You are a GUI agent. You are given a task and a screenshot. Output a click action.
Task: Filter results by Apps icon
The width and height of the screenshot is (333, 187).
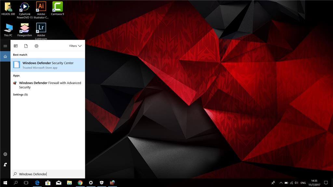pyautogui.click(x=16, y=46)
